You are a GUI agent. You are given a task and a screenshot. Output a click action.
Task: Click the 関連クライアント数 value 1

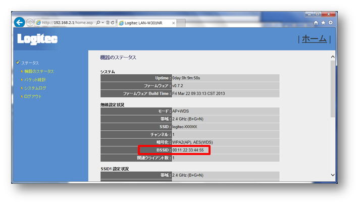point(173,158)
